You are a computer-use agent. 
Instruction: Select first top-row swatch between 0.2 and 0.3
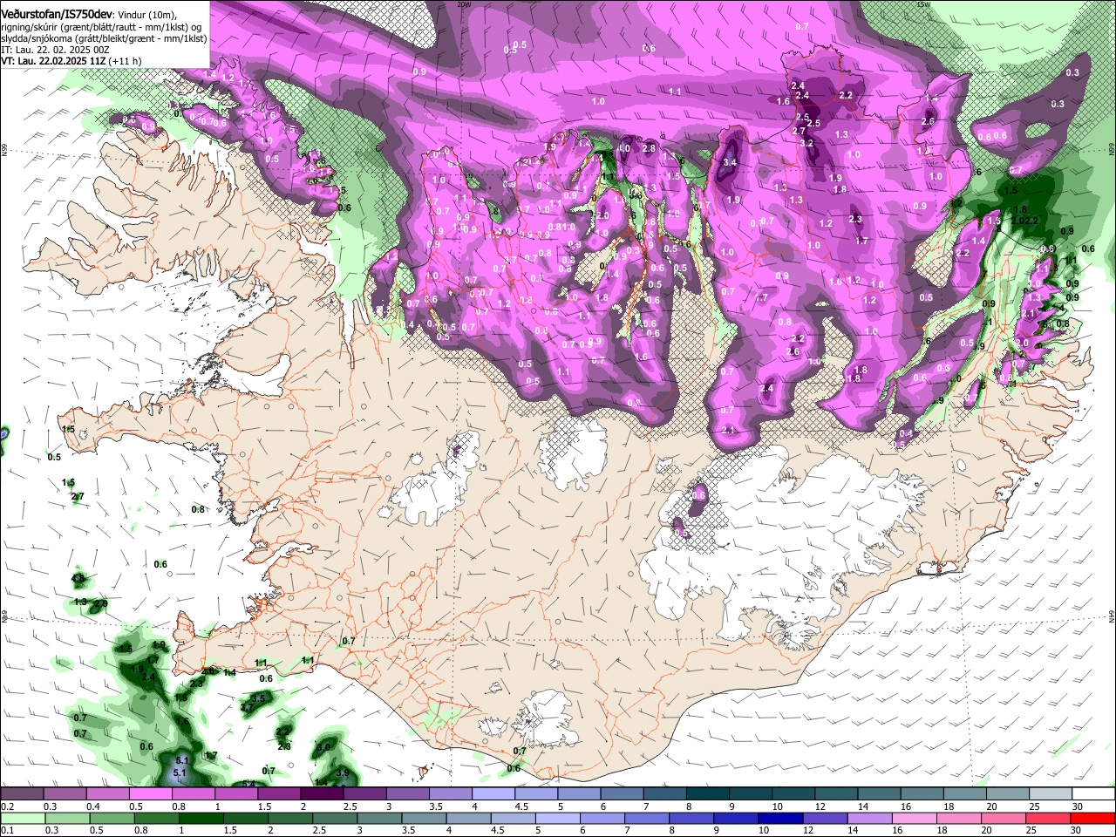(x=22, y=793)
